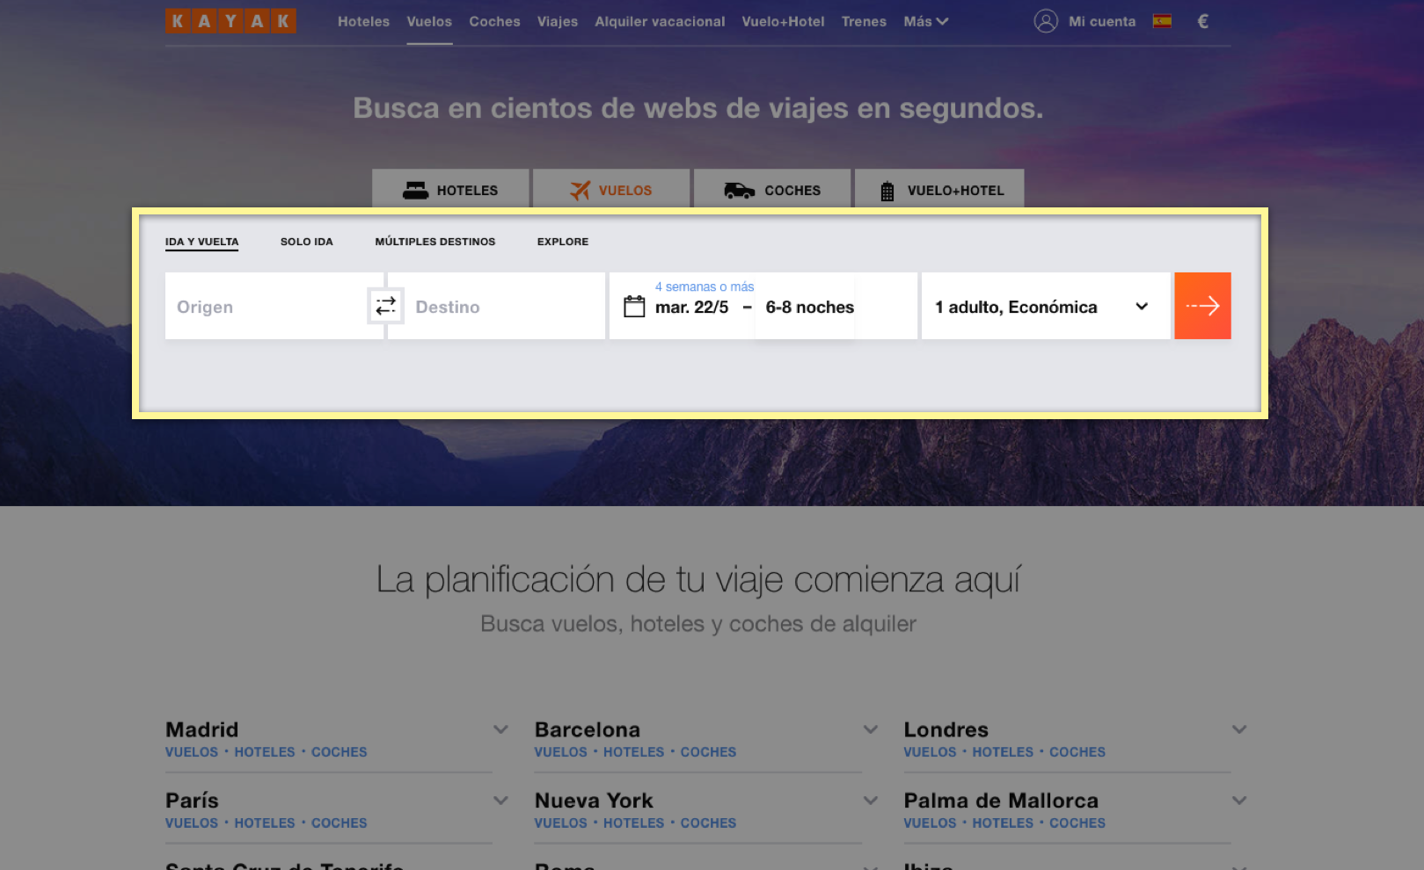The image size is (1424, 870).
Task: Click Hoteles link under Londres
Action: click(1003, 752)
